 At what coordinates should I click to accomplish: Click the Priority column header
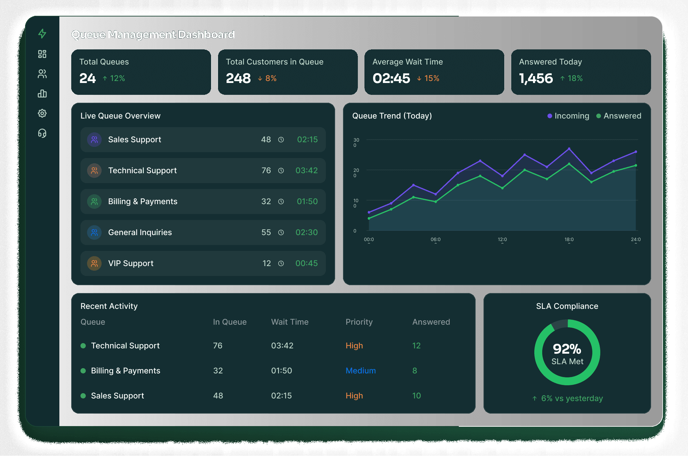point(359,322)
